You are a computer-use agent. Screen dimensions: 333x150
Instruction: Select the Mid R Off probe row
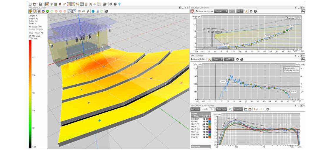(201, 129)
